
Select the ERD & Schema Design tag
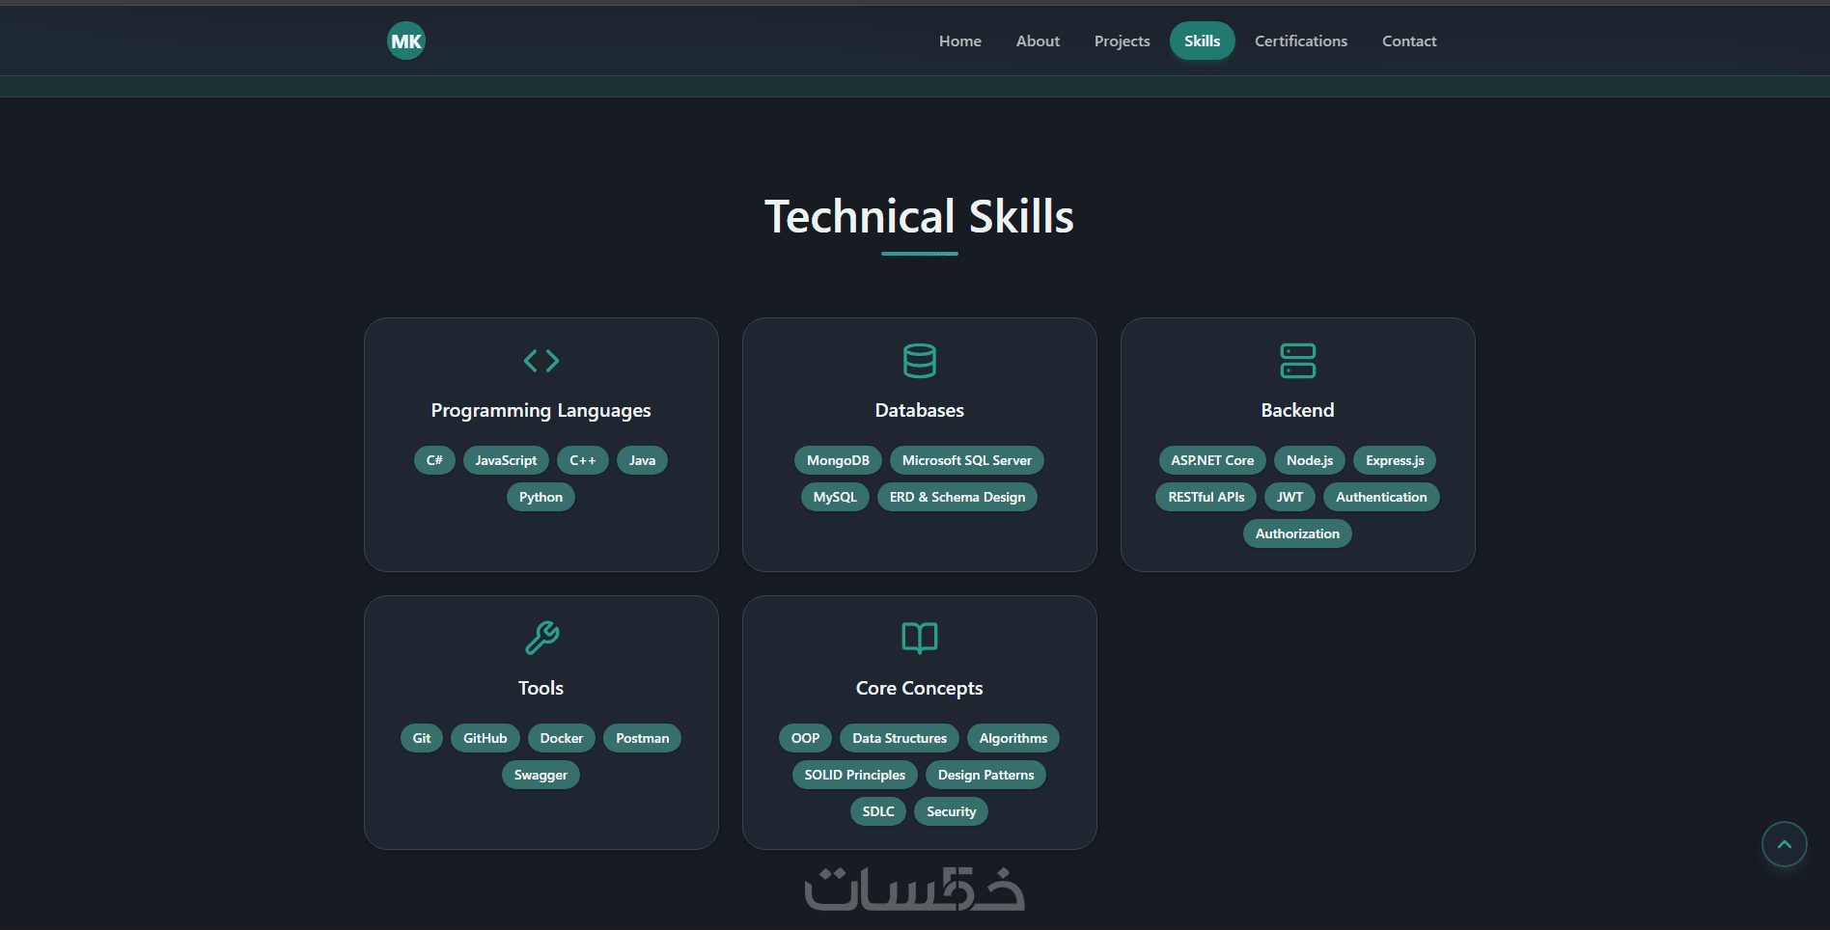957,497
